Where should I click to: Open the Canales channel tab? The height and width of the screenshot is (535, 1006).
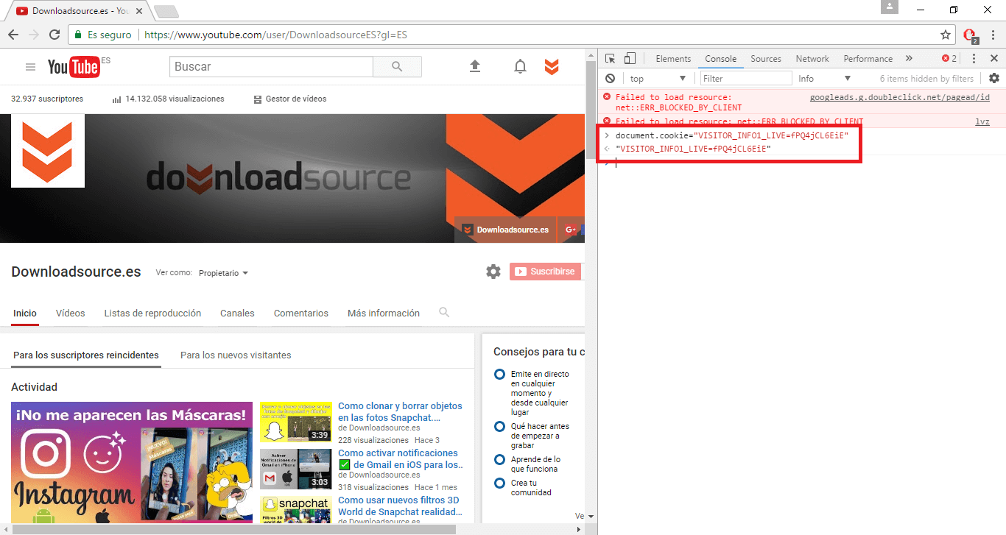tap(237, 313)
